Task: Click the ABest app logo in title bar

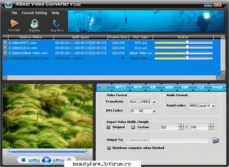Action: [x=8, y=4]
